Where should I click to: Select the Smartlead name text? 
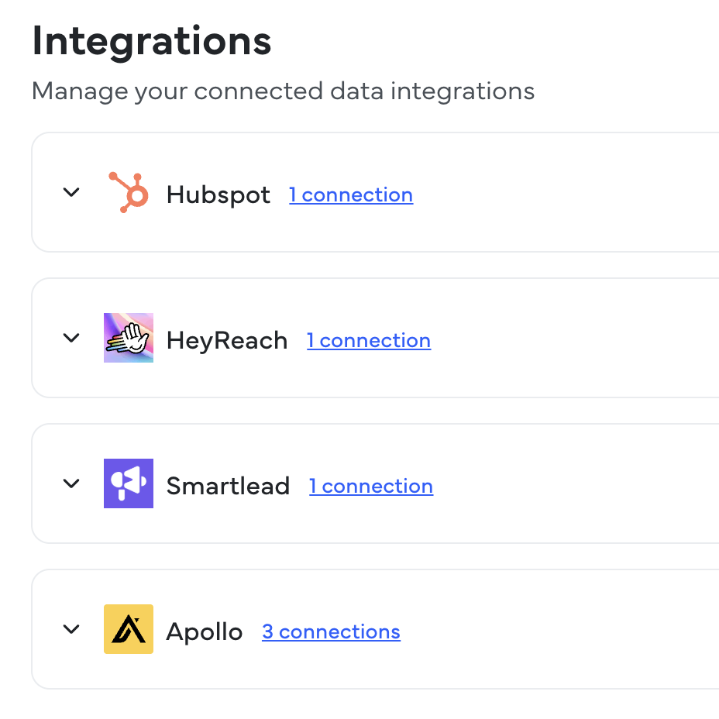(x=228, y=486)
